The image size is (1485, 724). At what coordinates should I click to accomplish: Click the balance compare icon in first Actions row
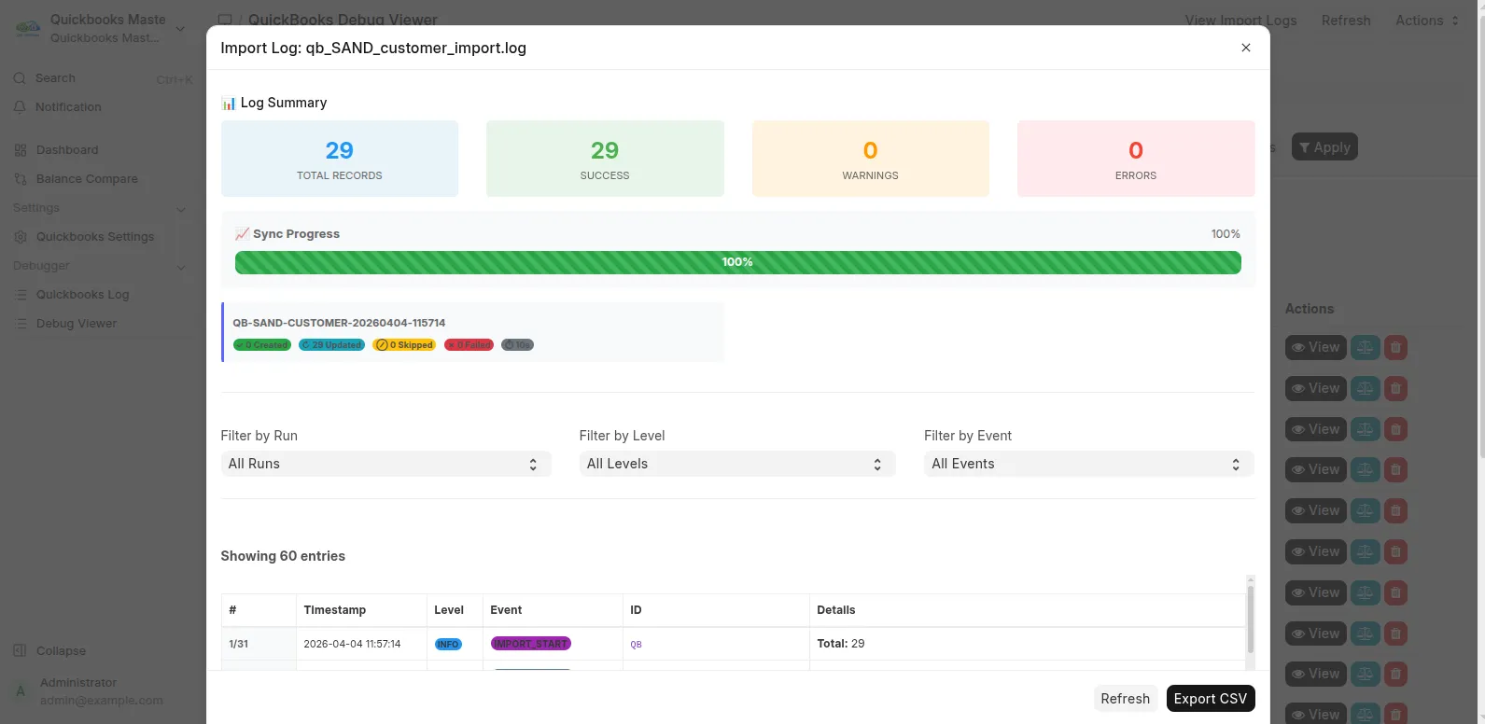coord(1365,347)
